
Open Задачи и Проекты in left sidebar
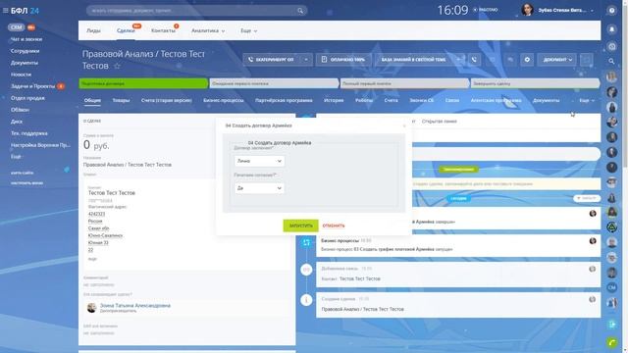[x=32, y=86]
